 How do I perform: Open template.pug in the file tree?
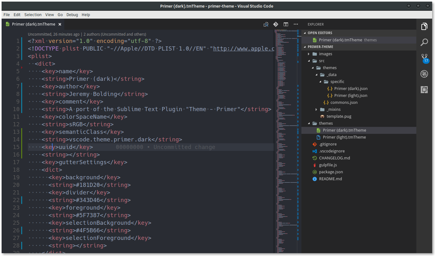pos(339,116)
